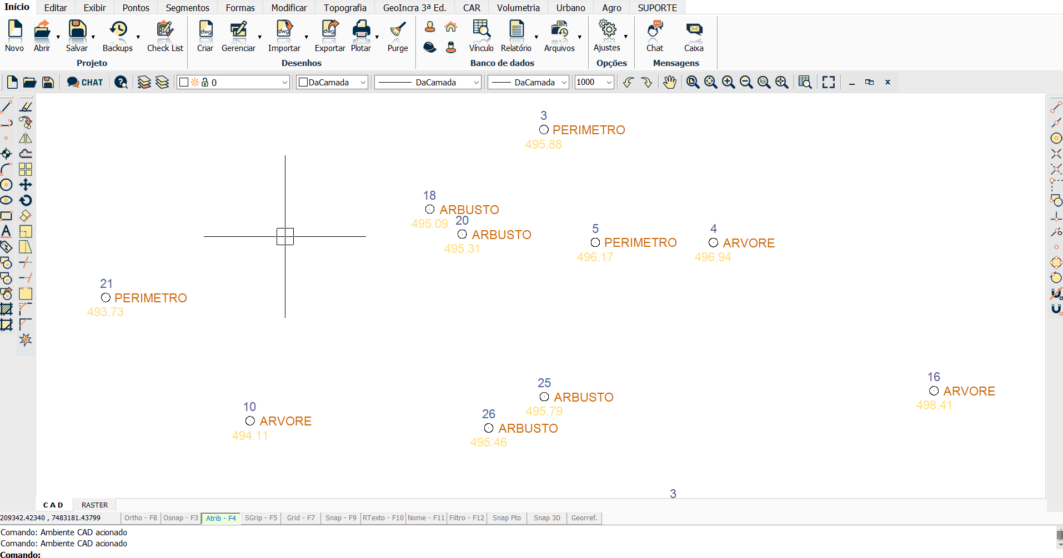1063x558 pixels.
Task: Click the Plotar printer icon
Action: [x=361, y=31]
